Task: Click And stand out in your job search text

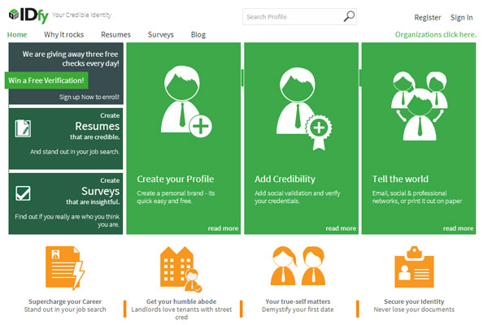Action: coord(75,152)
